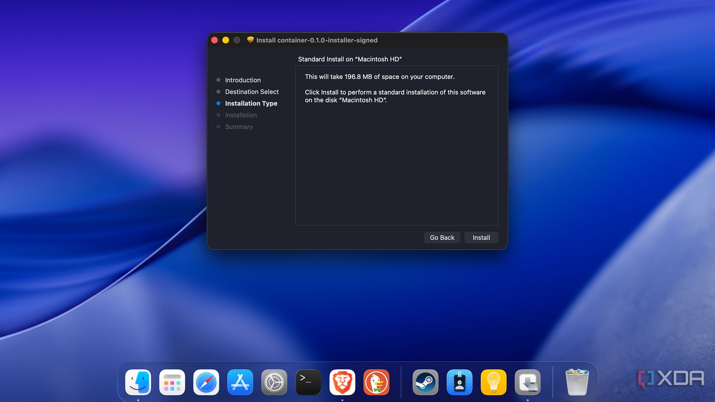Image resolution: width=715 pixels, height=402 pixels.
Task: Open the App Store dock icon
Action: click(x=240, y=382)
